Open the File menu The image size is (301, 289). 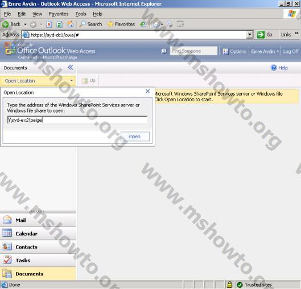click(7, 14)
